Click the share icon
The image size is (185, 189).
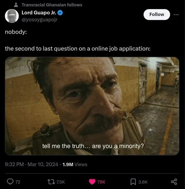174,182
